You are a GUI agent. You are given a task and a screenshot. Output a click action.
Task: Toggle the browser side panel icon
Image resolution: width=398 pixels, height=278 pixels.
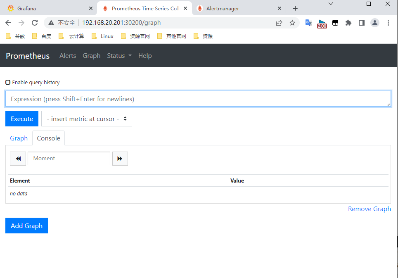(x=361, y=23)
